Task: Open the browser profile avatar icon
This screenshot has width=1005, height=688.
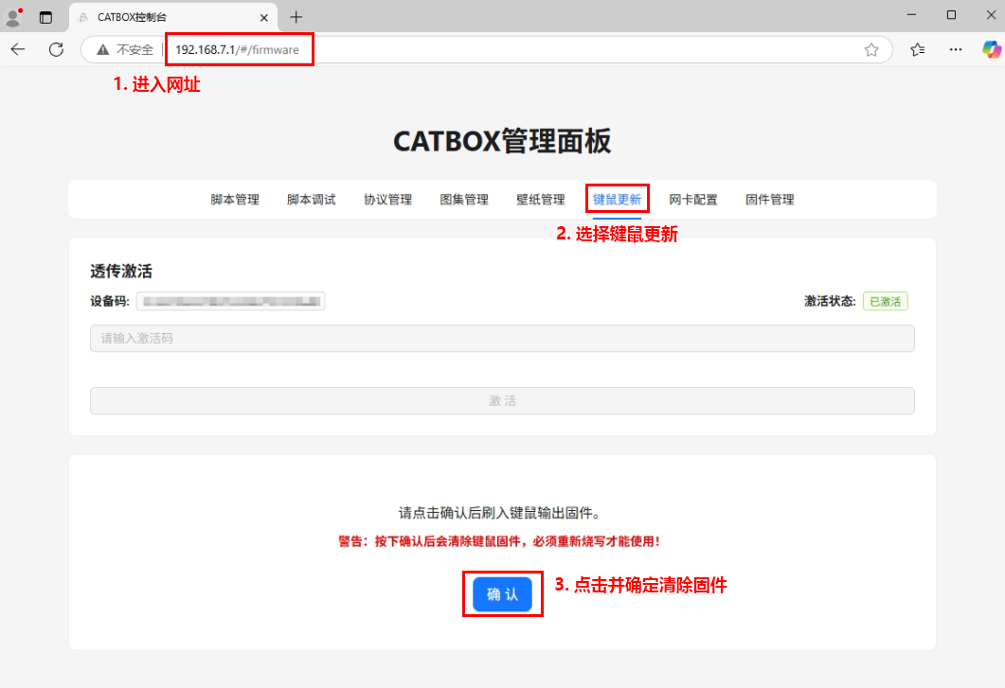Action: point(13,17)
